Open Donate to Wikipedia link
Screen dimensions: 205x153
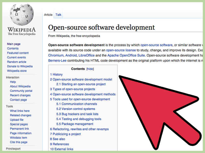tap(20, 66)
